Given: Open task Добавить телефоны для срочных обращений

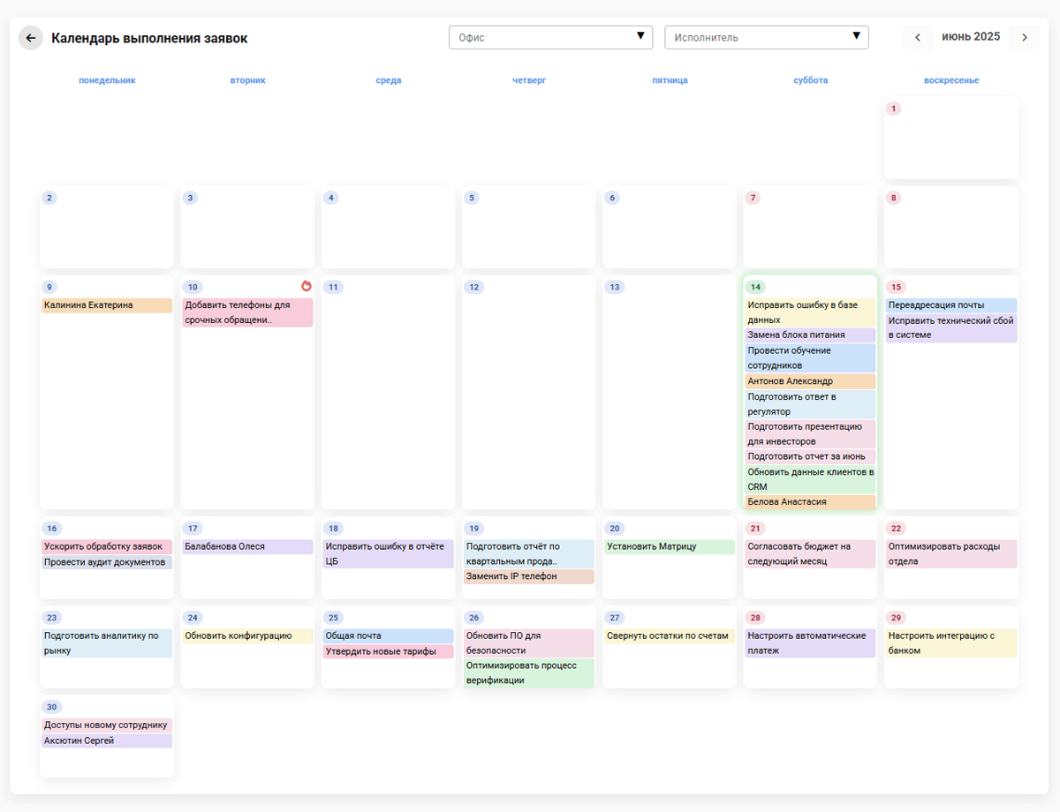Looking at the screenshot, I should point(247,312).
